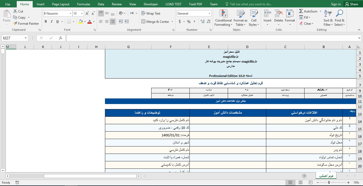Open Conditional Formatting options

223,18
